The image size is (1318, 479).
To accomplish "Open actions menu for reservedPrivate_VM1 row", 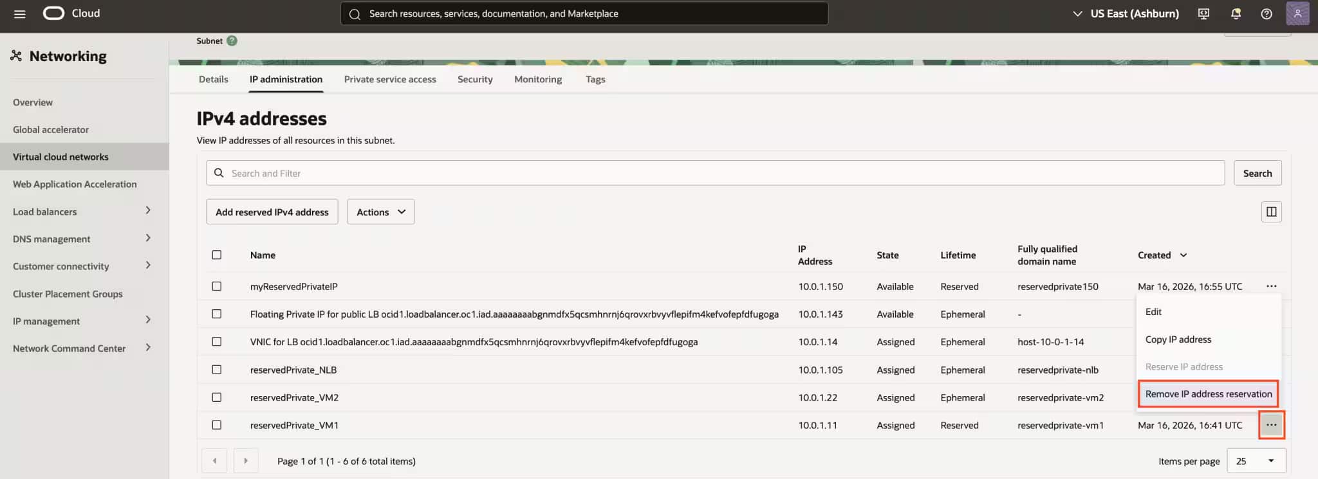I will (x=1271, y=425).
